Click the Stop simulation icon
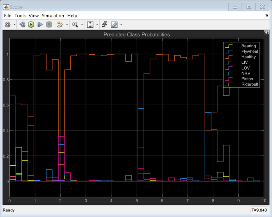This screenshot has height=217, width=272. (x=49, y=25)
